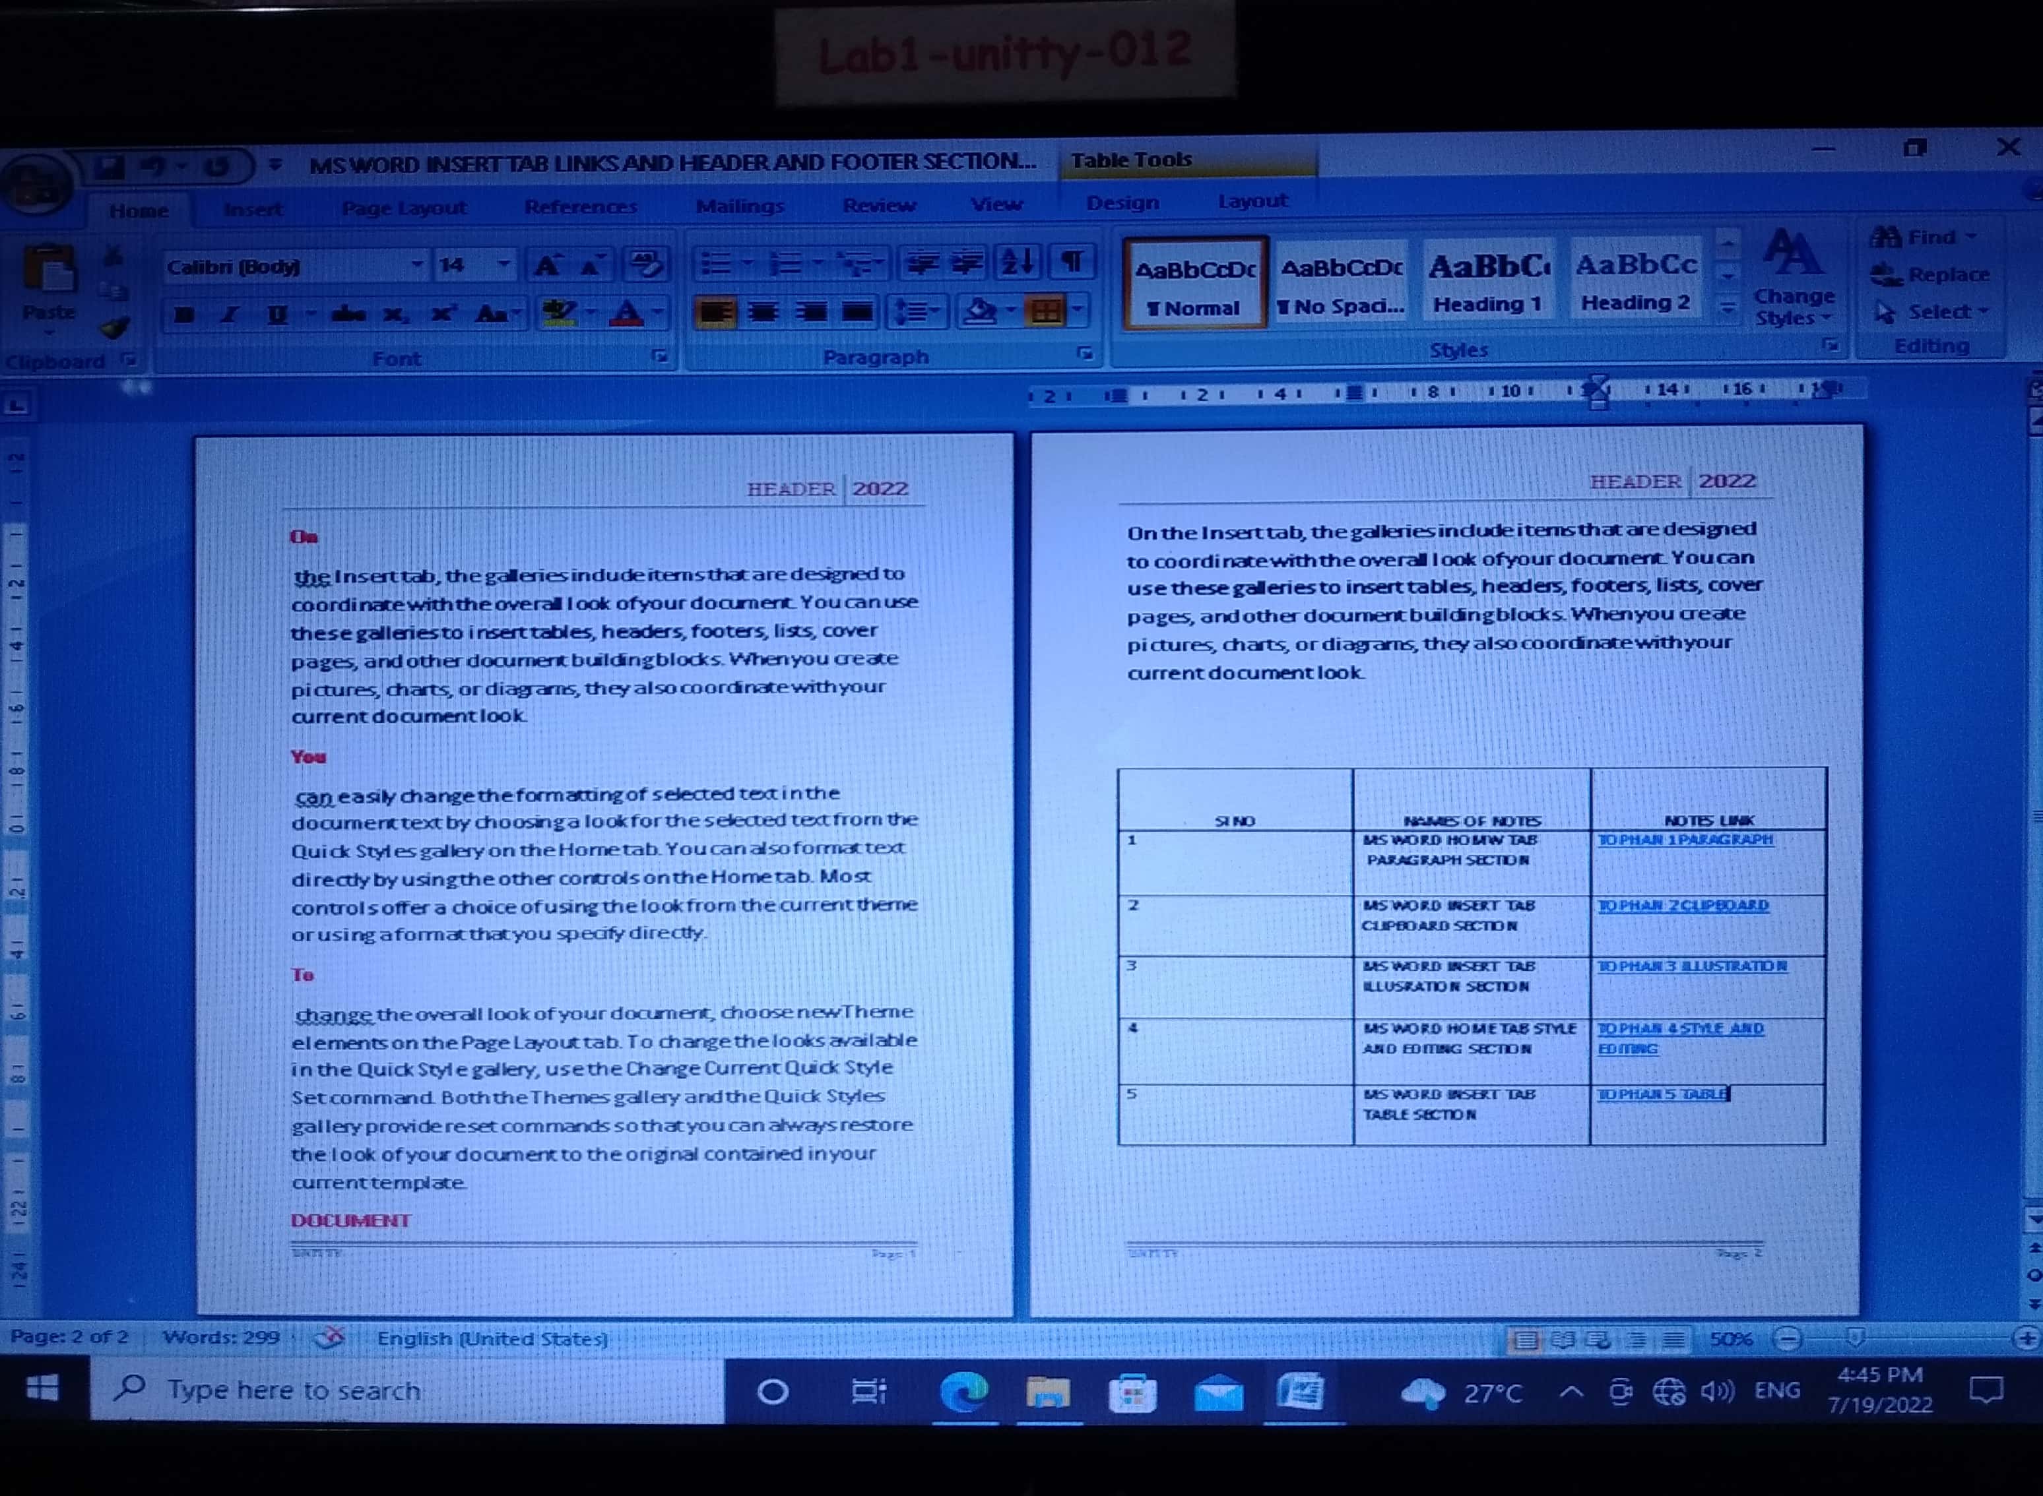Open Microsoft Edge from the taskbar
This screenshot has width=2043, height=1496.
pos(964,1392)
